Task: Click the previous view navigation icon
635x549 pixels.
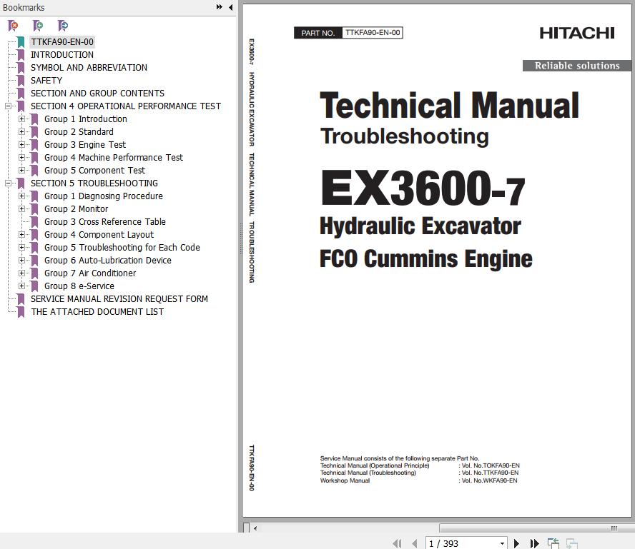Action: (x=553, y=543)
